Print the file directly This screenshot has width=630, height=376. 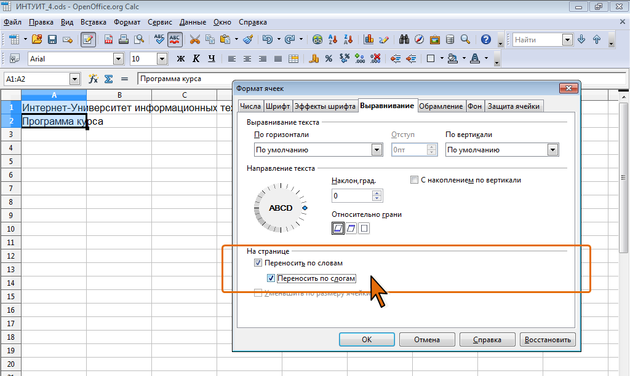tap(123, 39)
